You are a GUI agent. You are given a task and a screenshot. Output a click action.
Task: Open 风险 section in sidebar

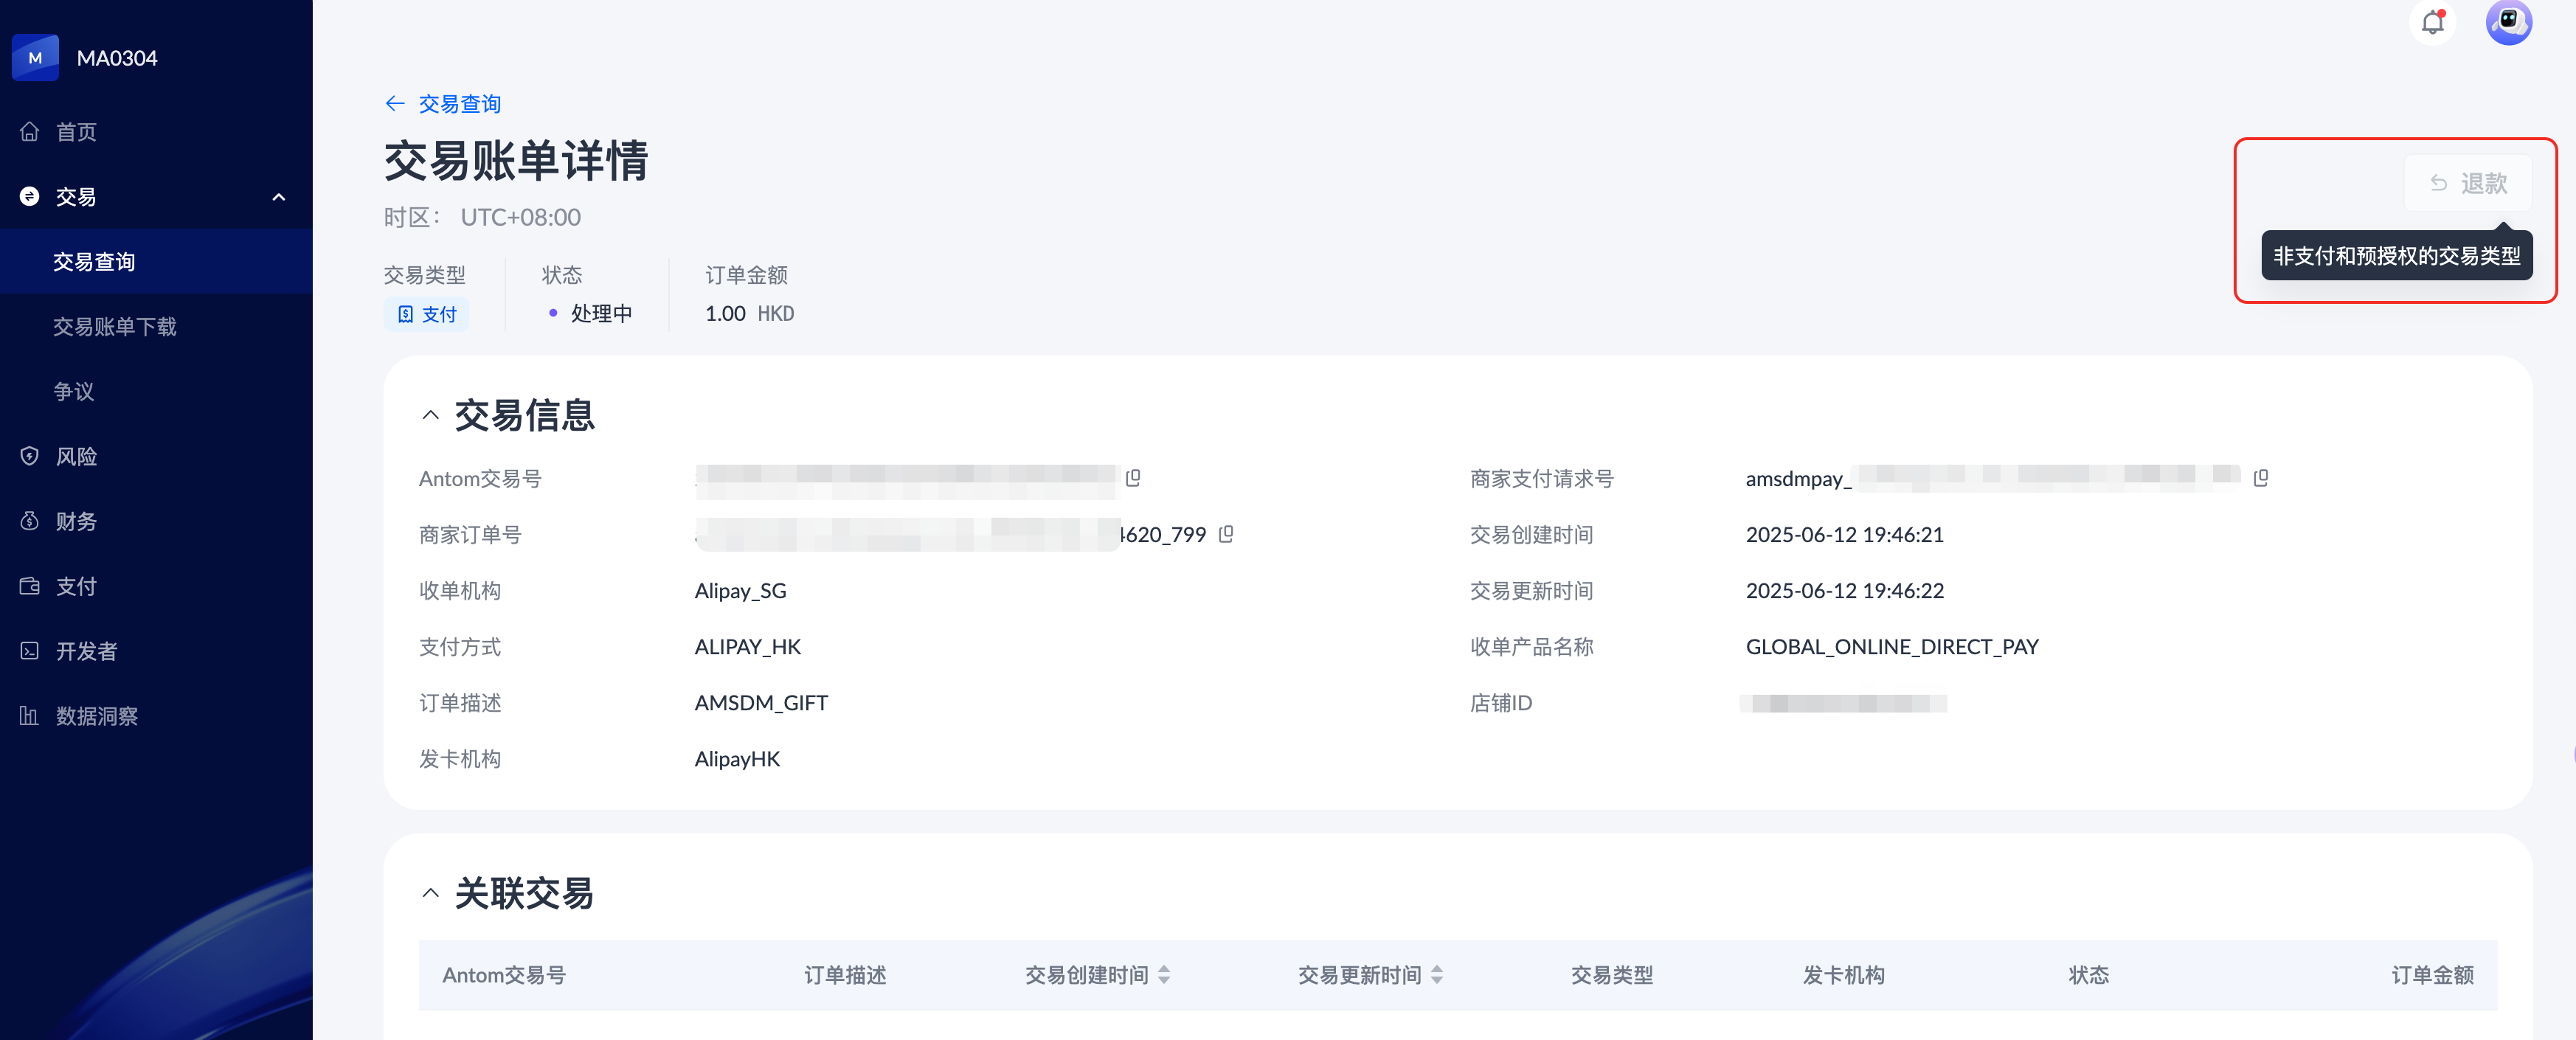tap(76, 457)
